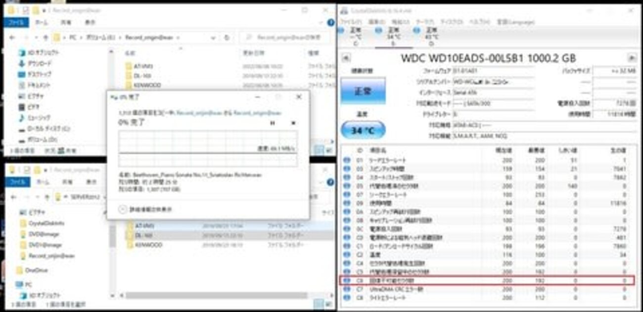Click status icon of attribute C8 ライトエラーレート
643x312 pixels.
pyautogui.click(x=347, y=298)
